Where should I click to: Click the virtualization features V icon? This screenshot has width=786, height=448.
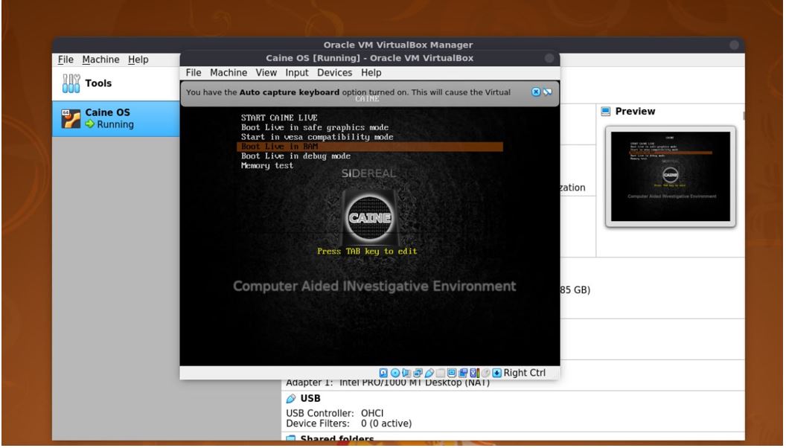point(474,373)
